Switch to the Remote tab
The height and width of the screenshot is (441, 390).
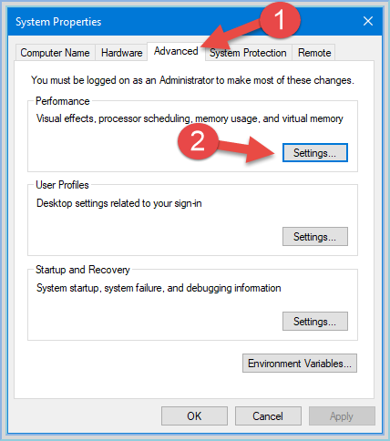tap(314, 53)
